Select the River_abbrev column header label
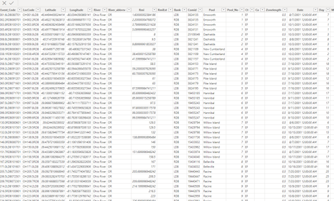This screenshot has width=334, height=201. pos(117,10)
